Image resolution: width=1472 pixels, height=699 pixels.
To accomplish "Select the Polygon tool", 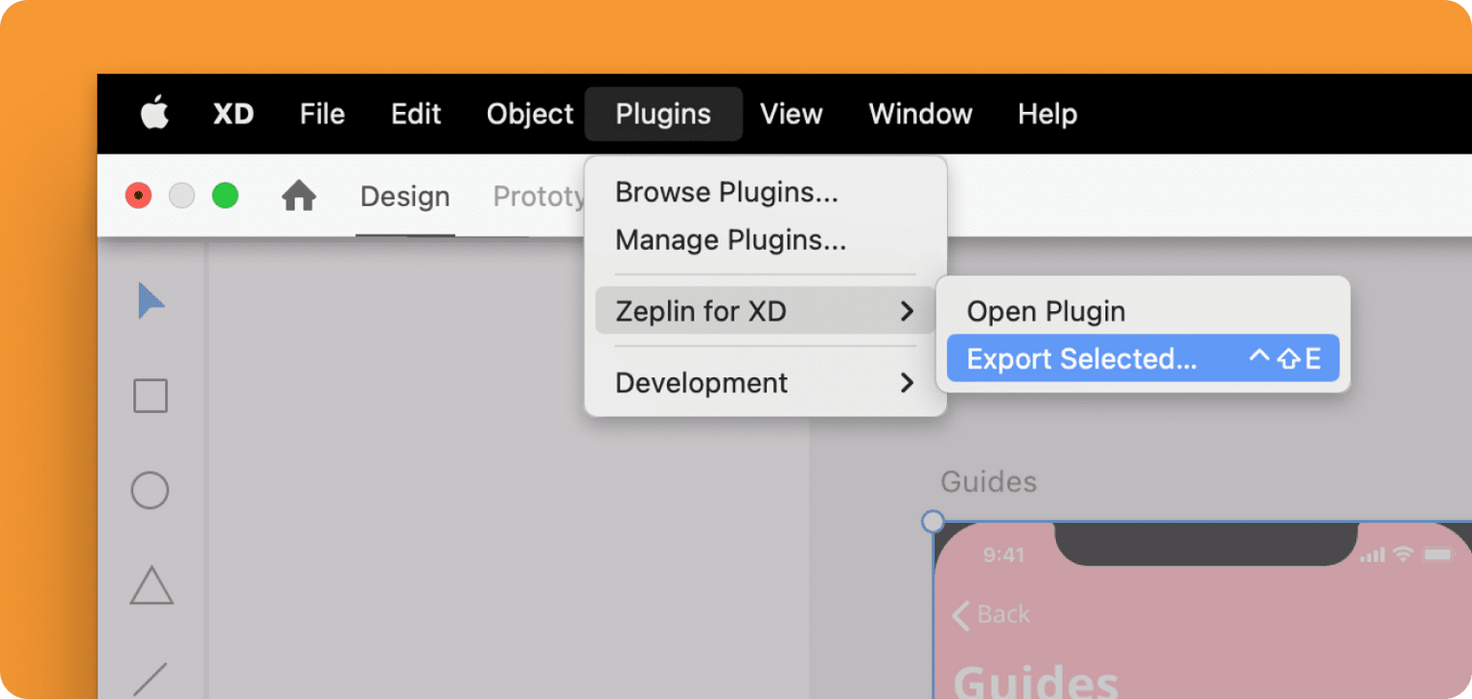I will (x=149, y=586).
